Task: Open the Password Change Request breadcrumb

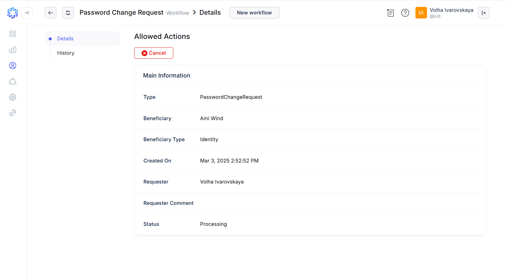Action: click(x=121, y=12)
